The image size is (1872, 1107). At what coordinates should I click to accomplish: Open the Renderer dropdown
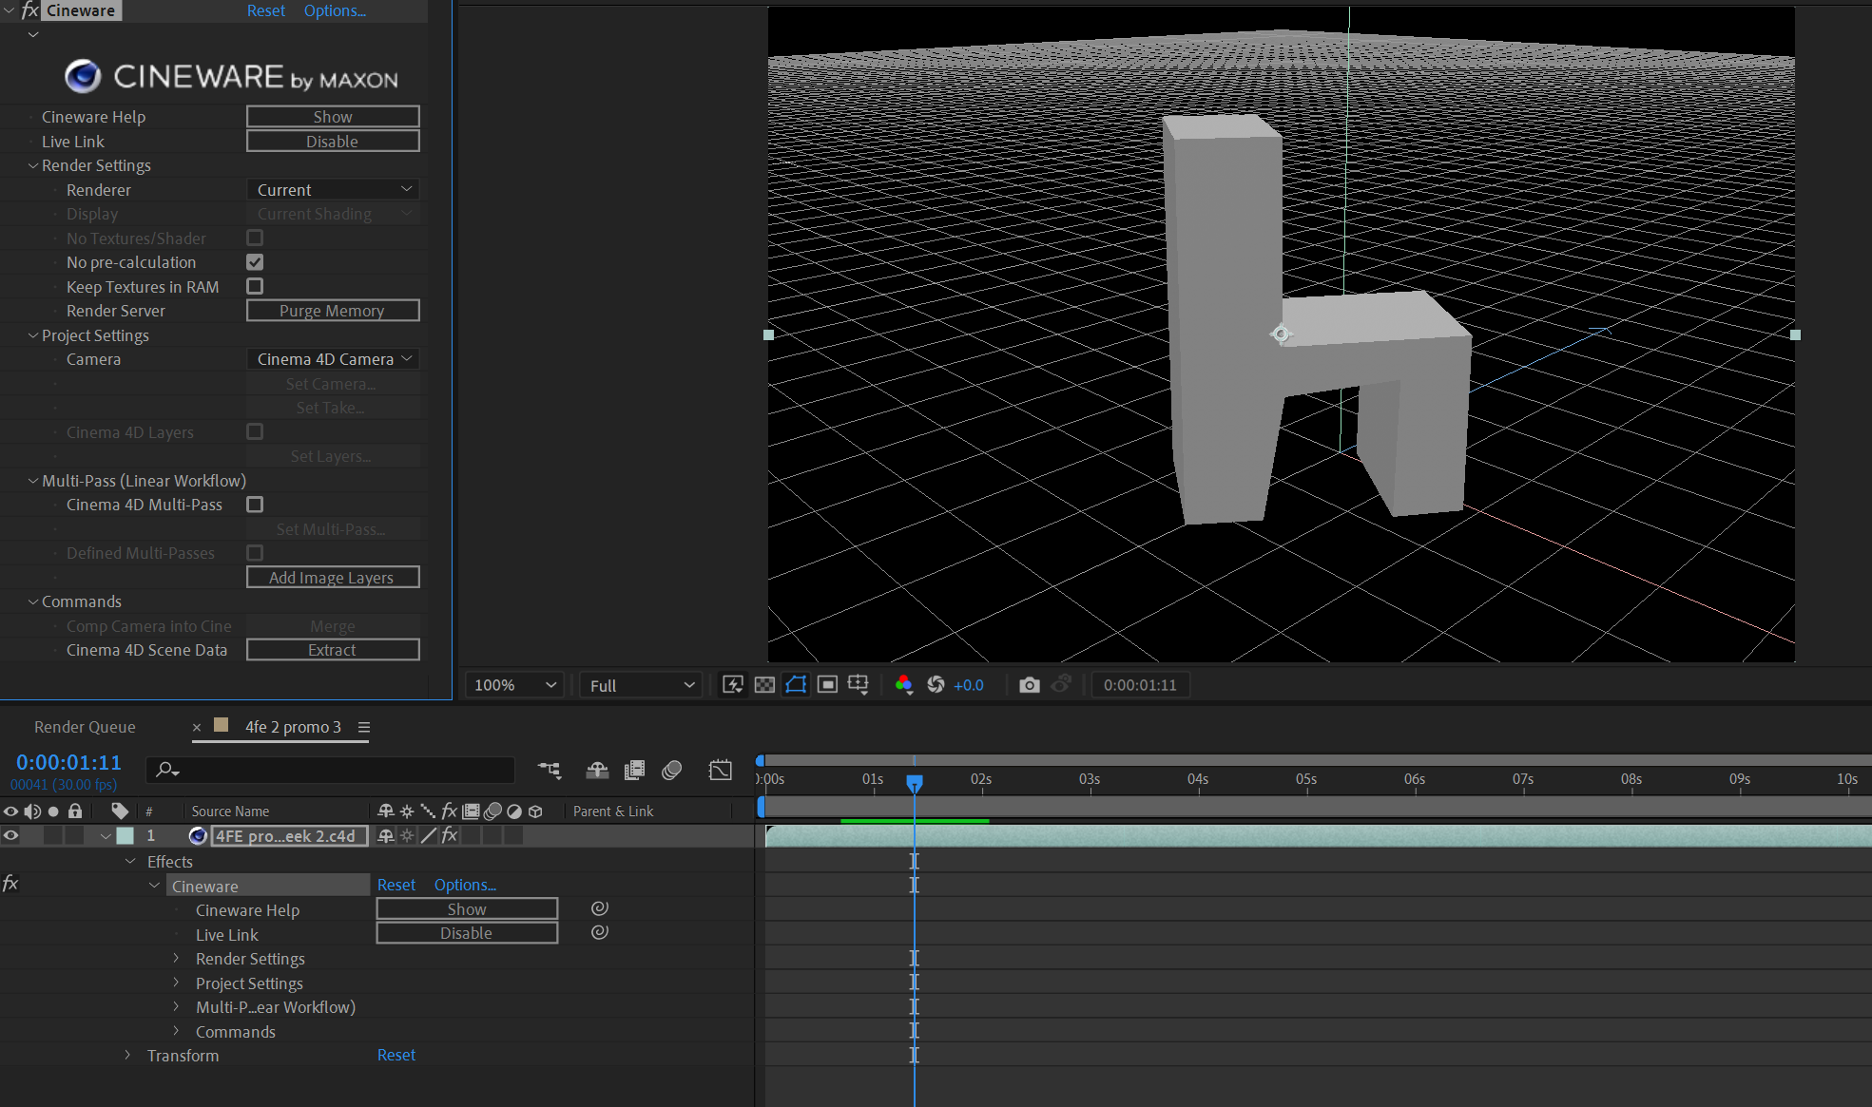click(x=332, y=189)
